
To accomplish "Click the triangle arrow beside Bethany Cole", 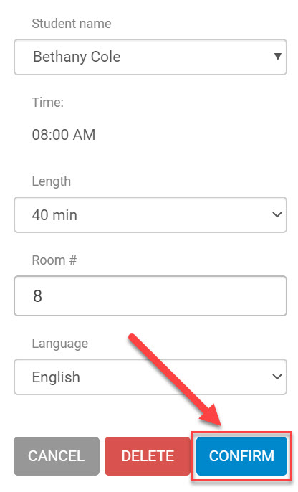I will point(277,56).
